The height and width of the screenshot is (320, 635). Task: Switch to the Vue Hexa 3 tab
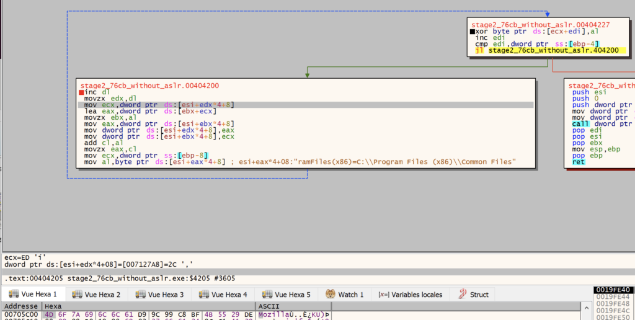(159, 295)
